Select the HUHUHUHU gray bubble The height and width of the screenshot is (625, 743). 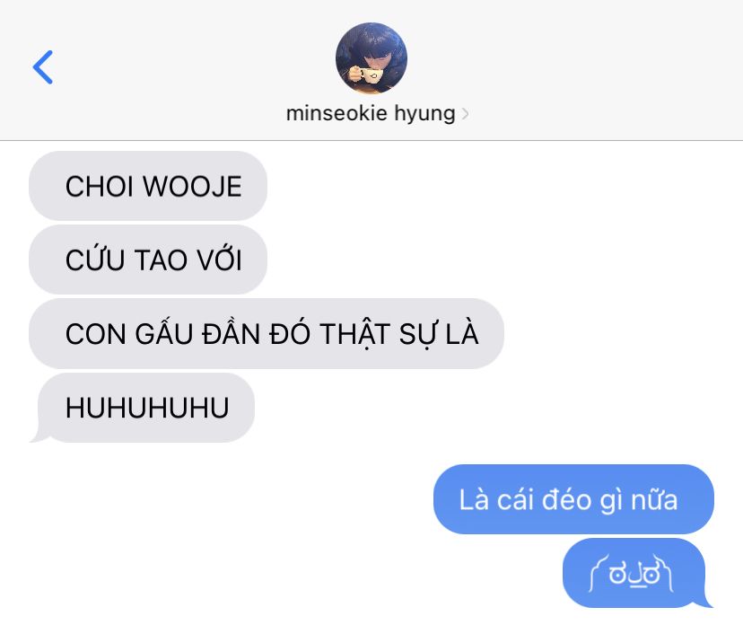point(142,408)
